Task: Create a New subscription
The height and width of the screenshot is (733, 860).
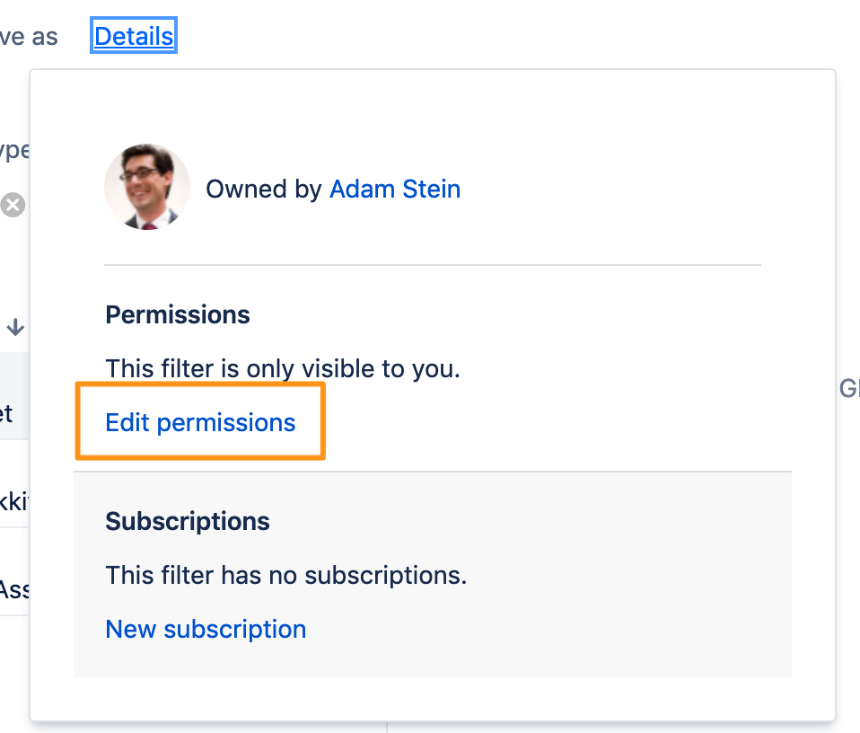Action: click(206, 629)
